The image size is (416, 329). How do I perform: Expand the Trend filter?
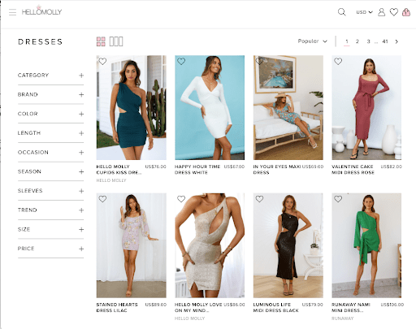(50, 210)
